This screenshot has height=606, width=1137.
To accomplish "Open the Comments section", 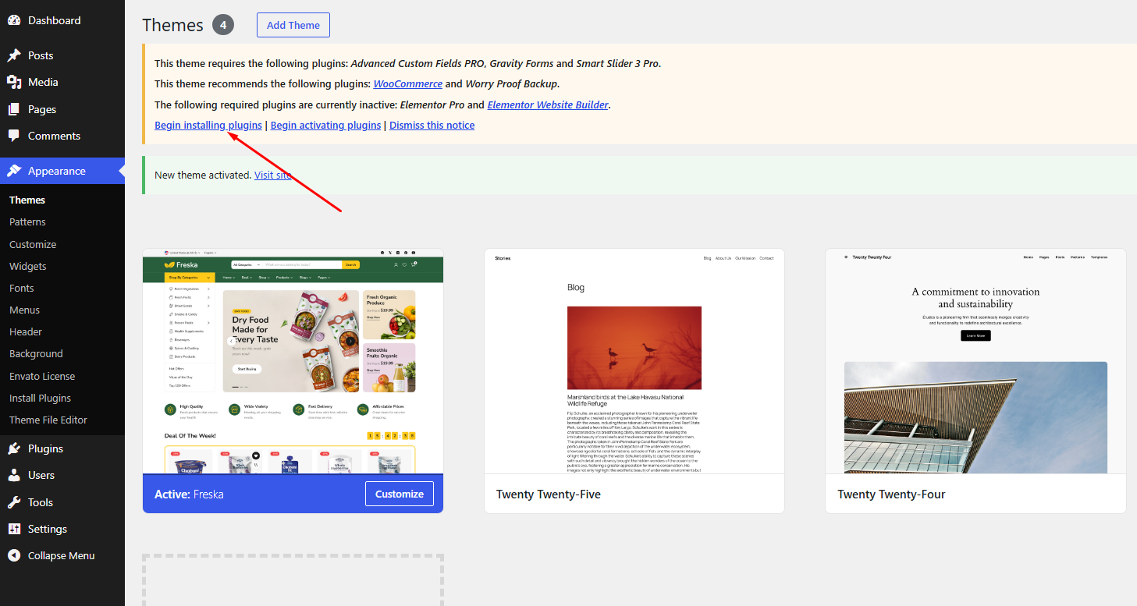I will click(54, 136).
